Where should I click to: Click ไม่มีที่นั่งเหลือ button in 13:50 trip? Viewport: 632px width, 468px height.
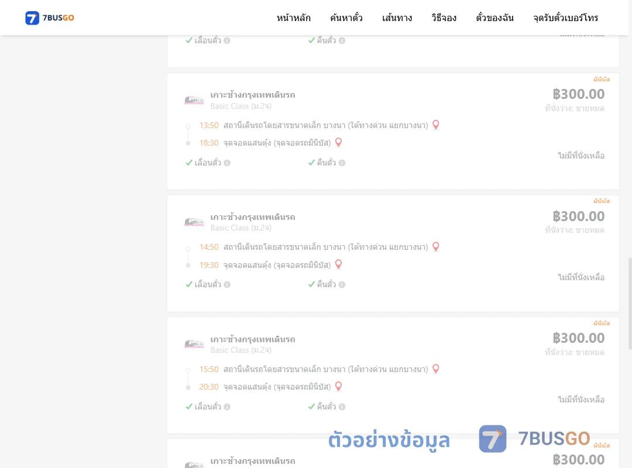581,156
